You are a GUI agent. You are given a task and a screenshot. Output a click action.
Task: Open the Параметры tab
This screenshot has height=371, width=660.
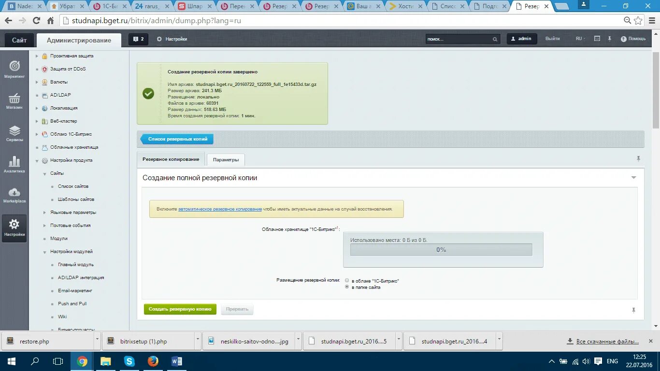(226, 160)
